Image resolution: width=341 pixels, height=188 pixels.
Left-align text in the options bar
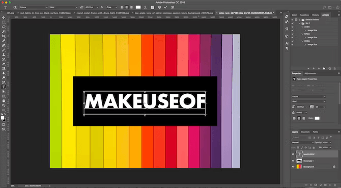[122, 7]
